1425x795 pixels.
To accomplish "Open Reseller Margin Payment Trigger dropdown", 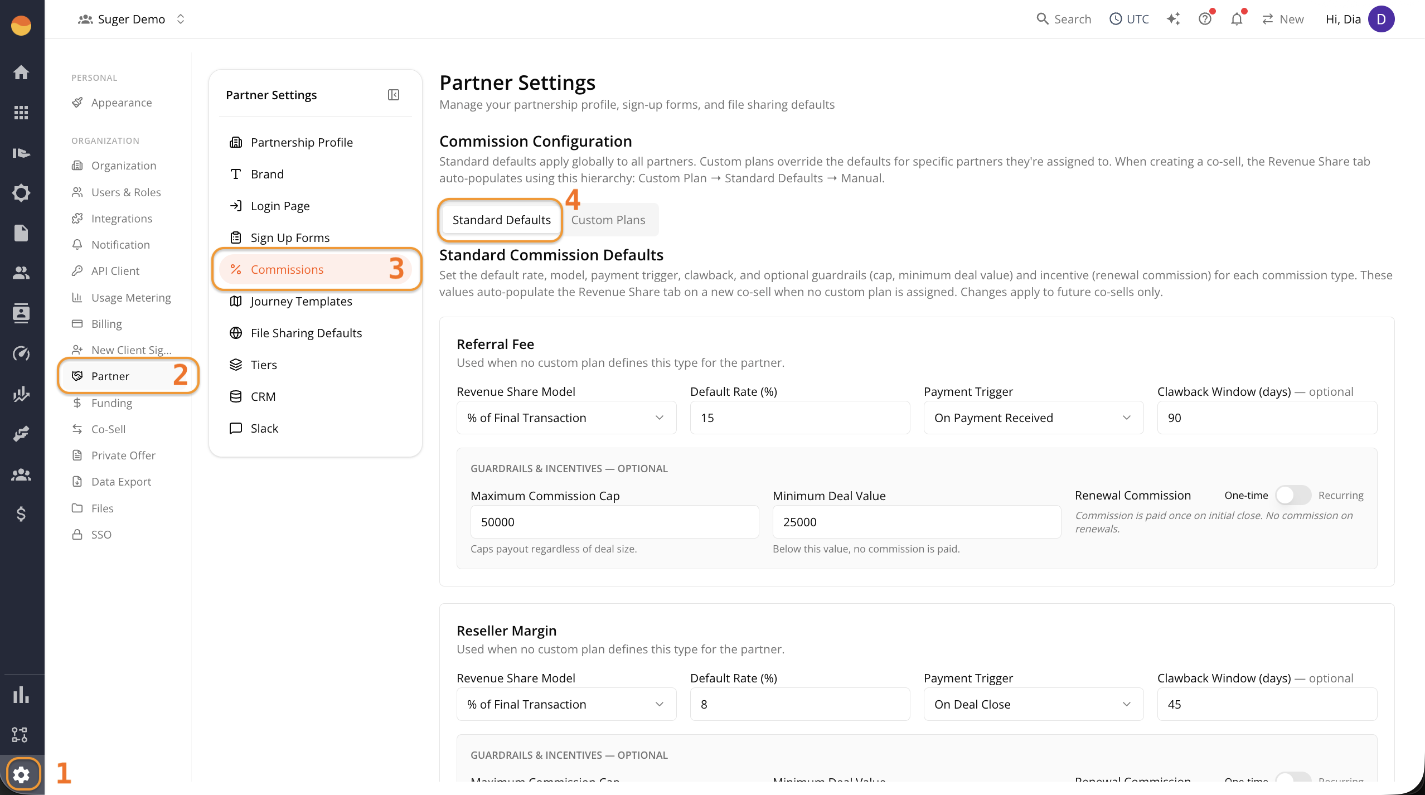I will click(x=1034, y=704).
